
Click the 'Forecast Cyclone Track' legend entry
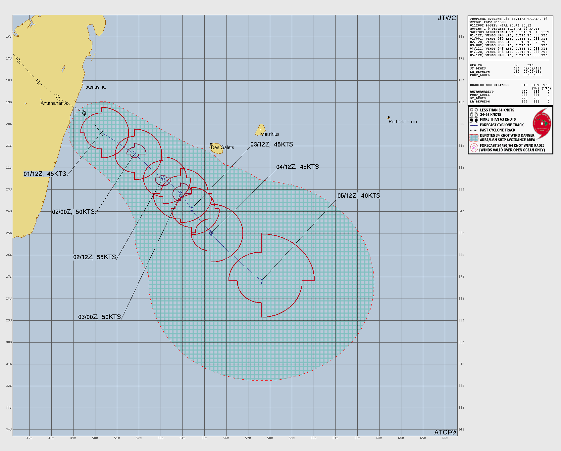click(501, 125)
